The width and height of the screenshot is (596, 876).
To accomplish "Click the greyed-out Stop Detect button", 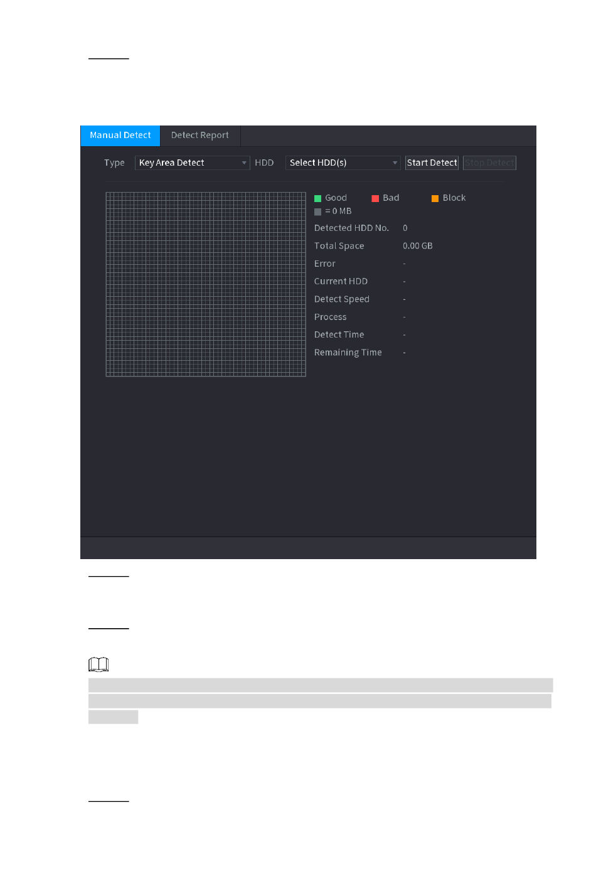I will coord(489,163).
